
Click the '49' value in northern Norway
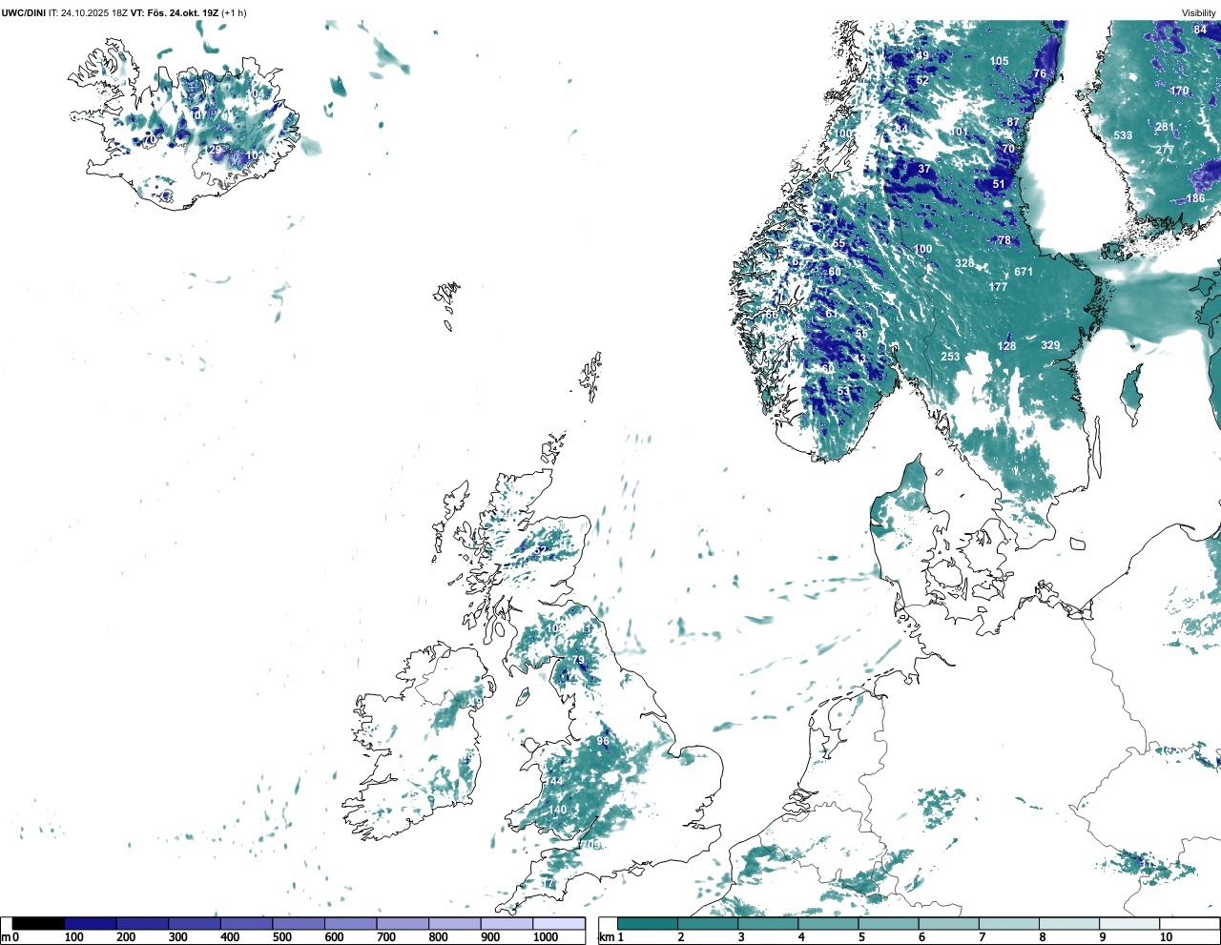tap(922, 55)
